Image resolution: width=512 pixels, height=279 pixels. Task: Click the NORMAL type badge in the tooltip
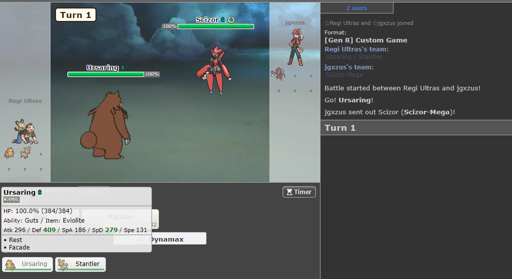click(11, 200)
